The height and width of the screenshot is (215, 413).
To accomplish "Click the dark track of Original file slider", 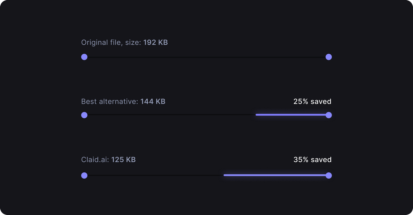I will coord(206,57).
